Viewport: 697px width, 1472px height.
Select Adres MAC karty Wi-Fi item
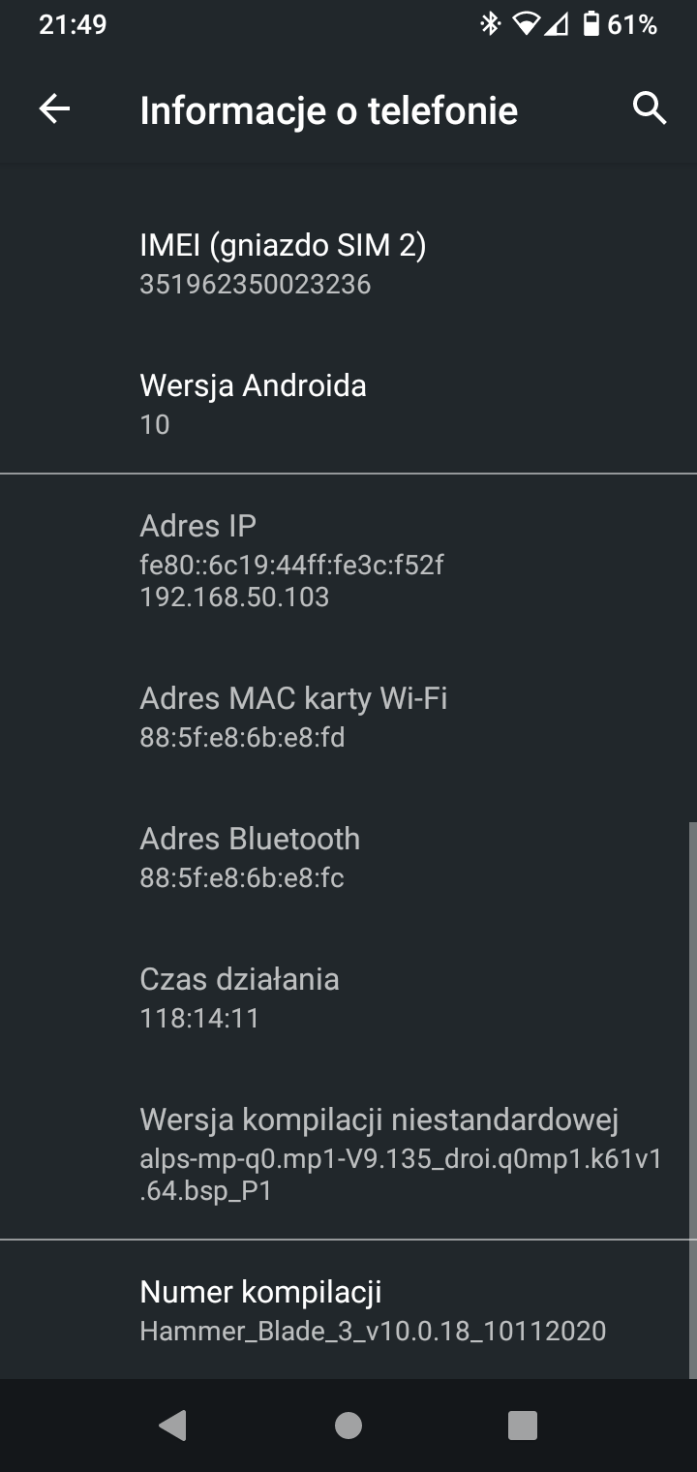pos(348,717)
